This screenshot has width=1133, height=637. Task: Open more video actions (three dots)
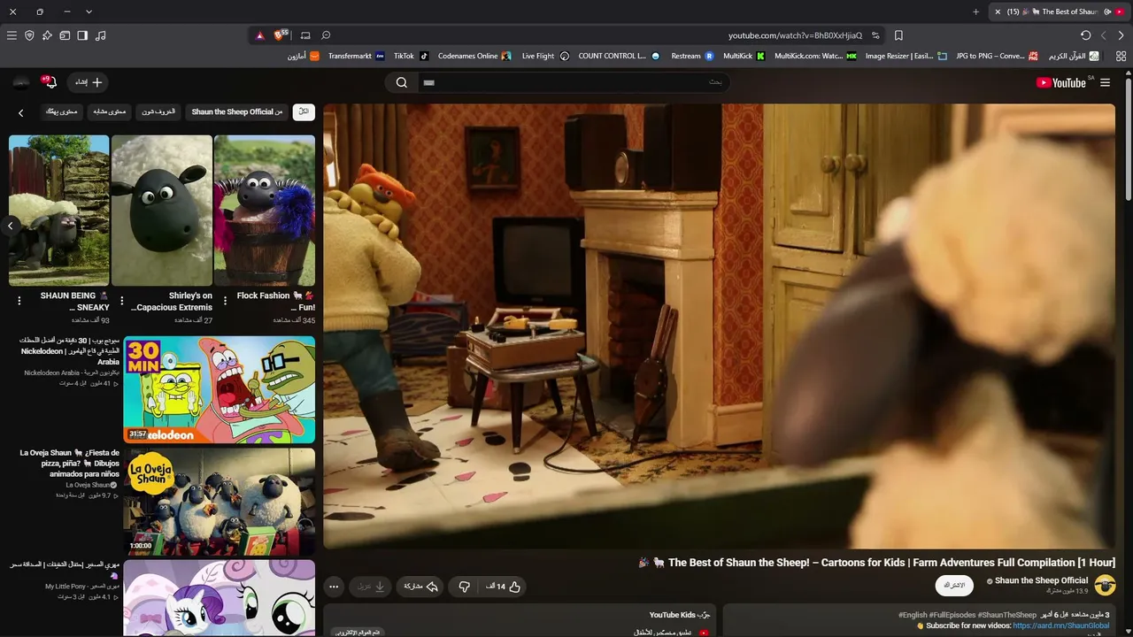pos(334,586)
